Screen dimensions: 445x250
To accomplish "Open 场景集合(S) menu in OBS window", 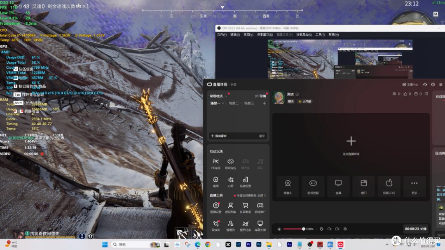I will (304, 35).
